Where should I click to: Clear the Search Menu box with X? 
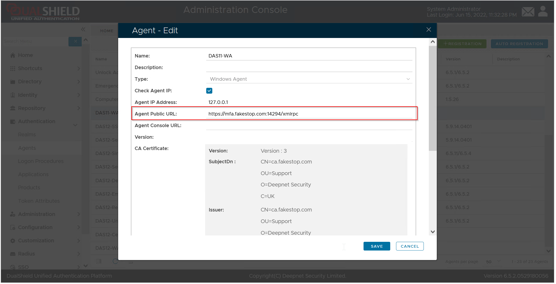tap(75, 41)
